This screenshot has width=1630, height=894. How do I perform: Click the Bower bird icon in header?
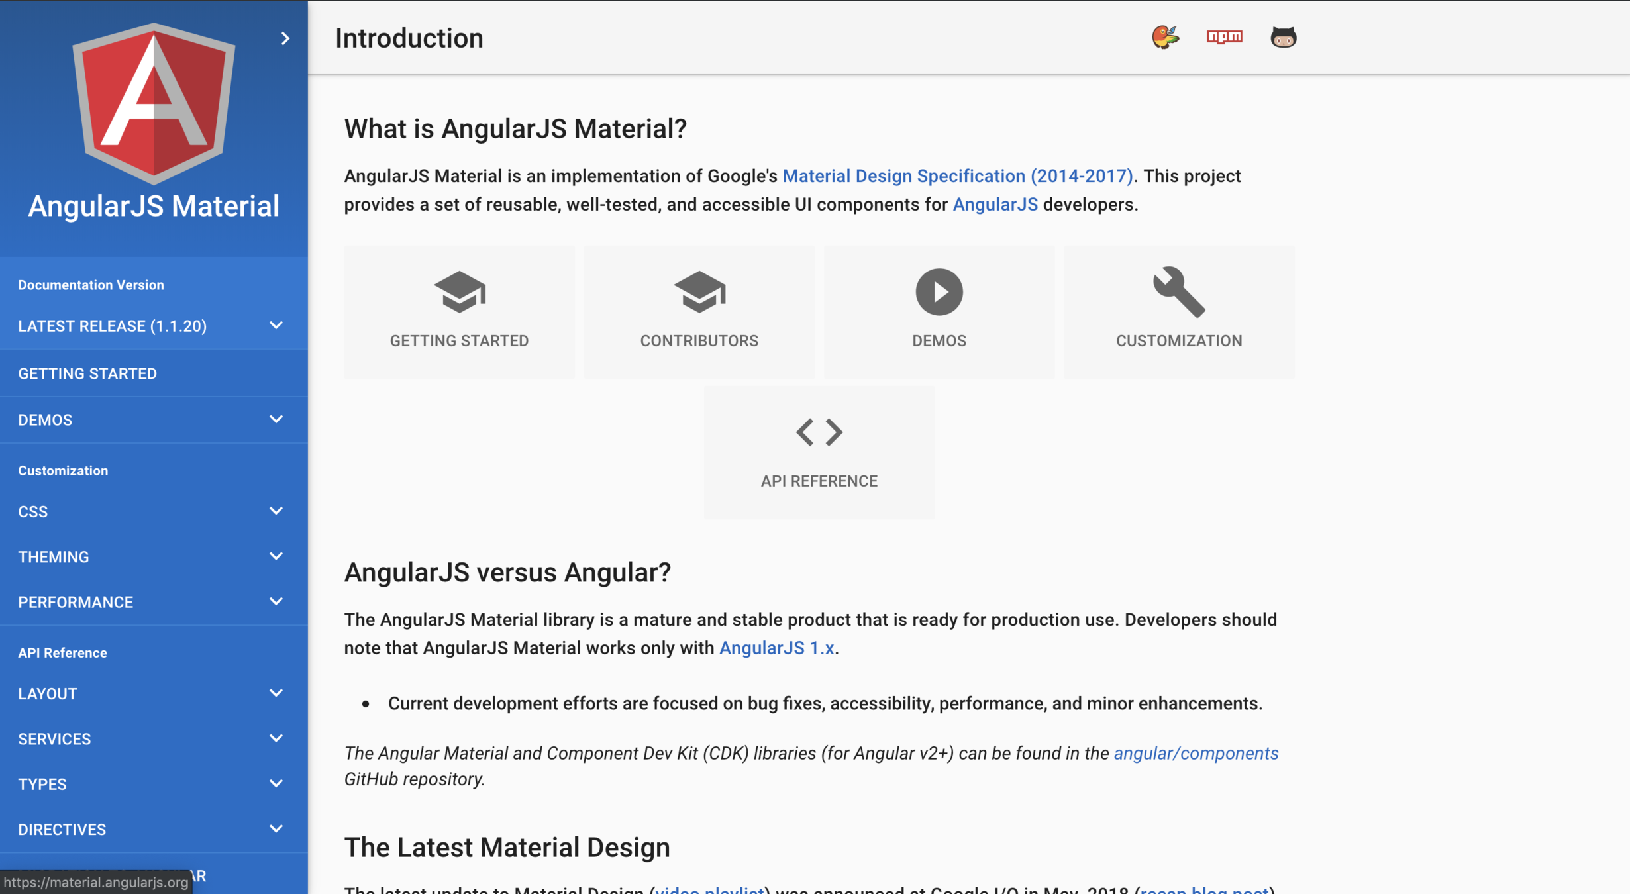tap(1165, 37)
